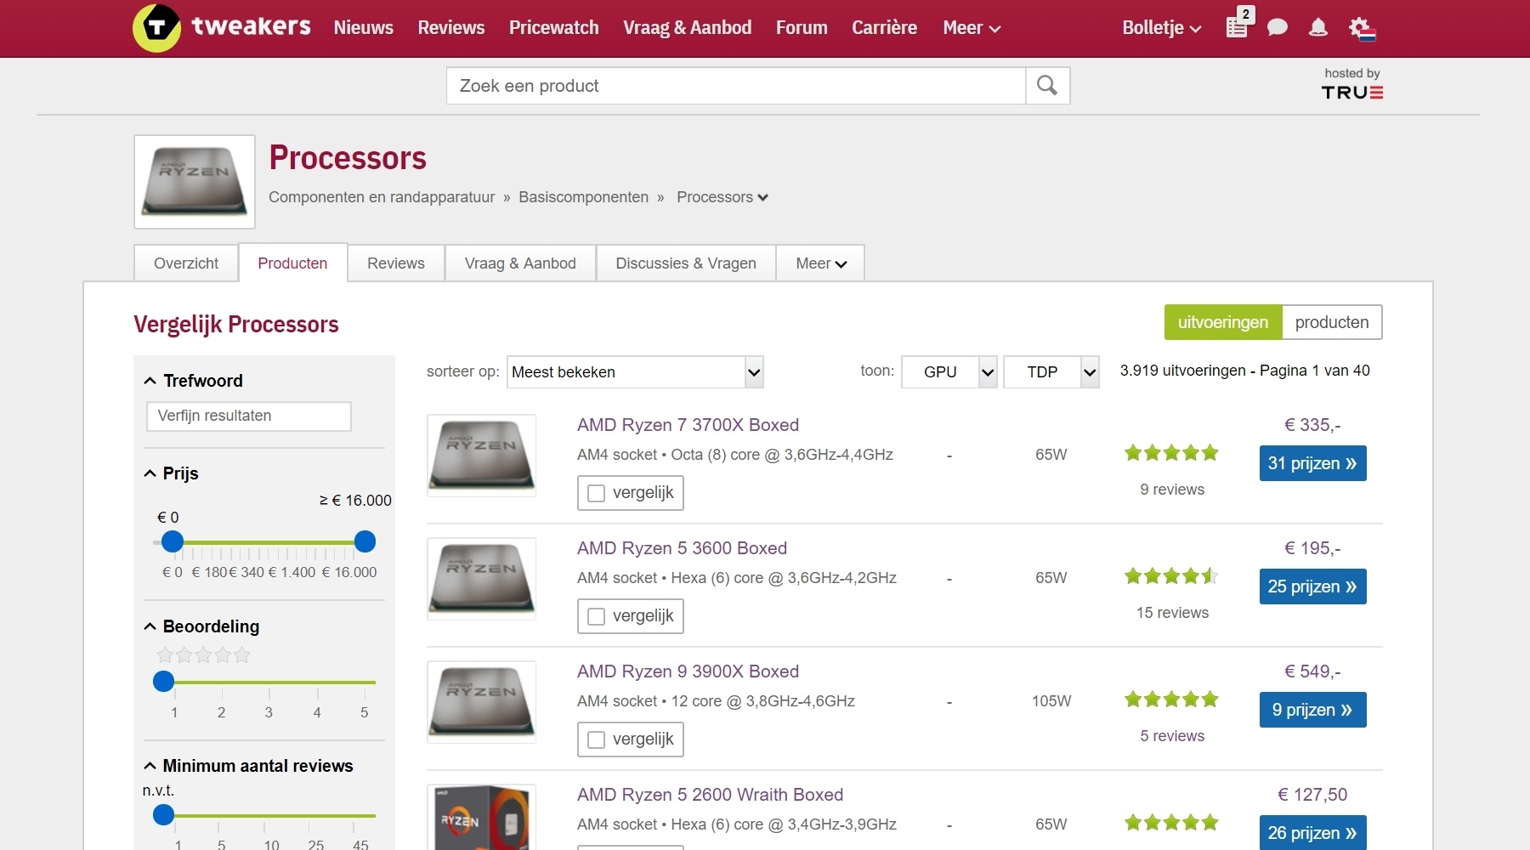
Task: Open the settings gear icon with flag
Action: click(1363, 28)
